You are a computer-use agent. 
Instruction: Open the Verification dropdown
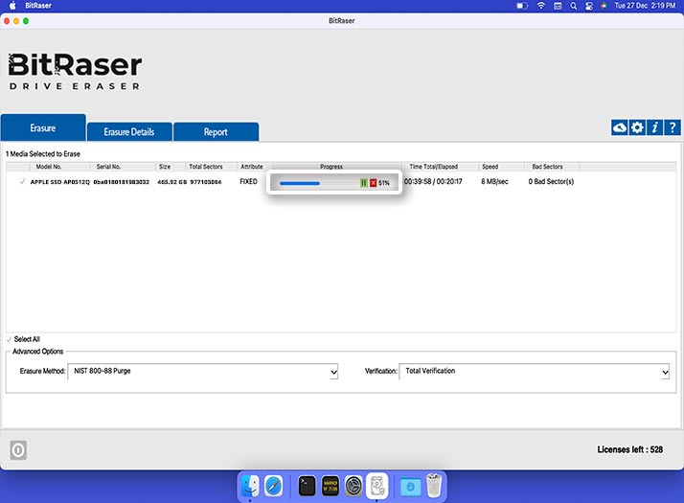click(535, 371)
